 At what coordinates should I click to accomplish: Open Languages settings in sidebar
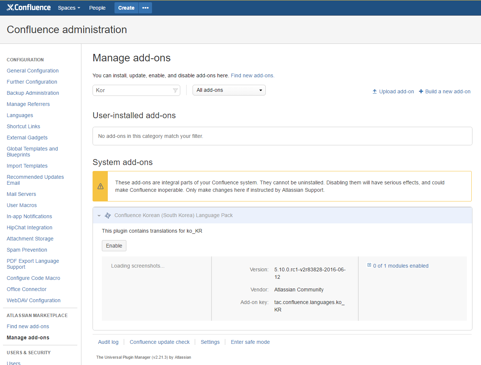click(x=20, y=115)
